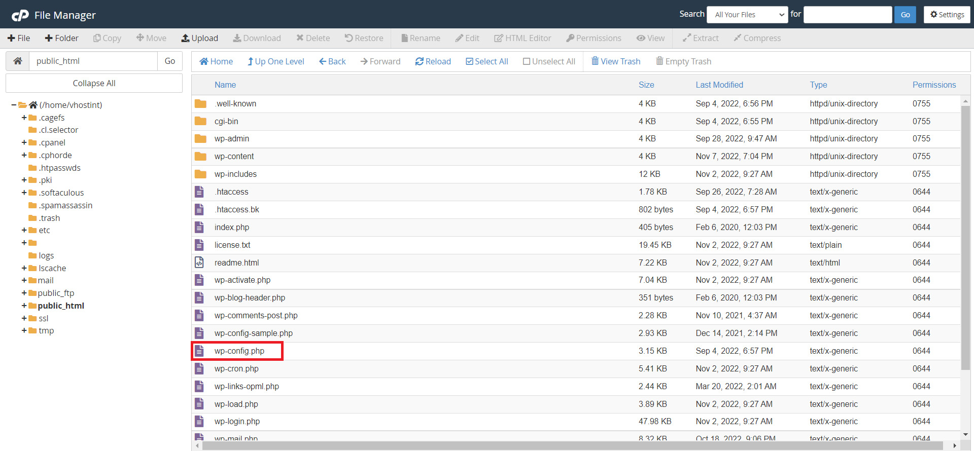Image resolution: width=974 pixels, height=451 pixels.
Task: Click the Collapse All button
Action: click(94, 83)
